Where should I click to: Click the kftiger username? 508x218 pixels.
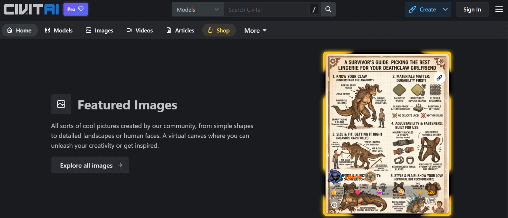(353, 177)
